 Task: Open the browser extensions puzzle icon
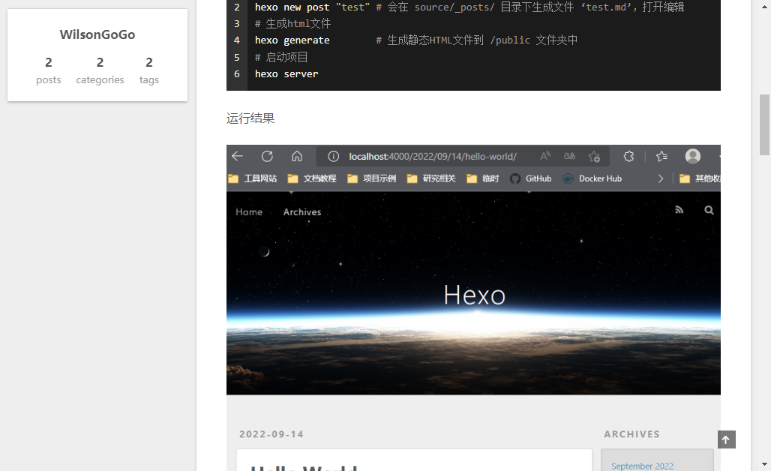628,156
